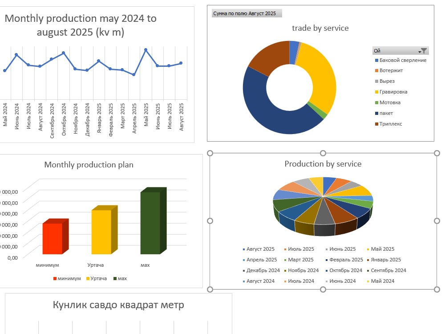Click the Август 2025 pie legend entry

[259, 249]
